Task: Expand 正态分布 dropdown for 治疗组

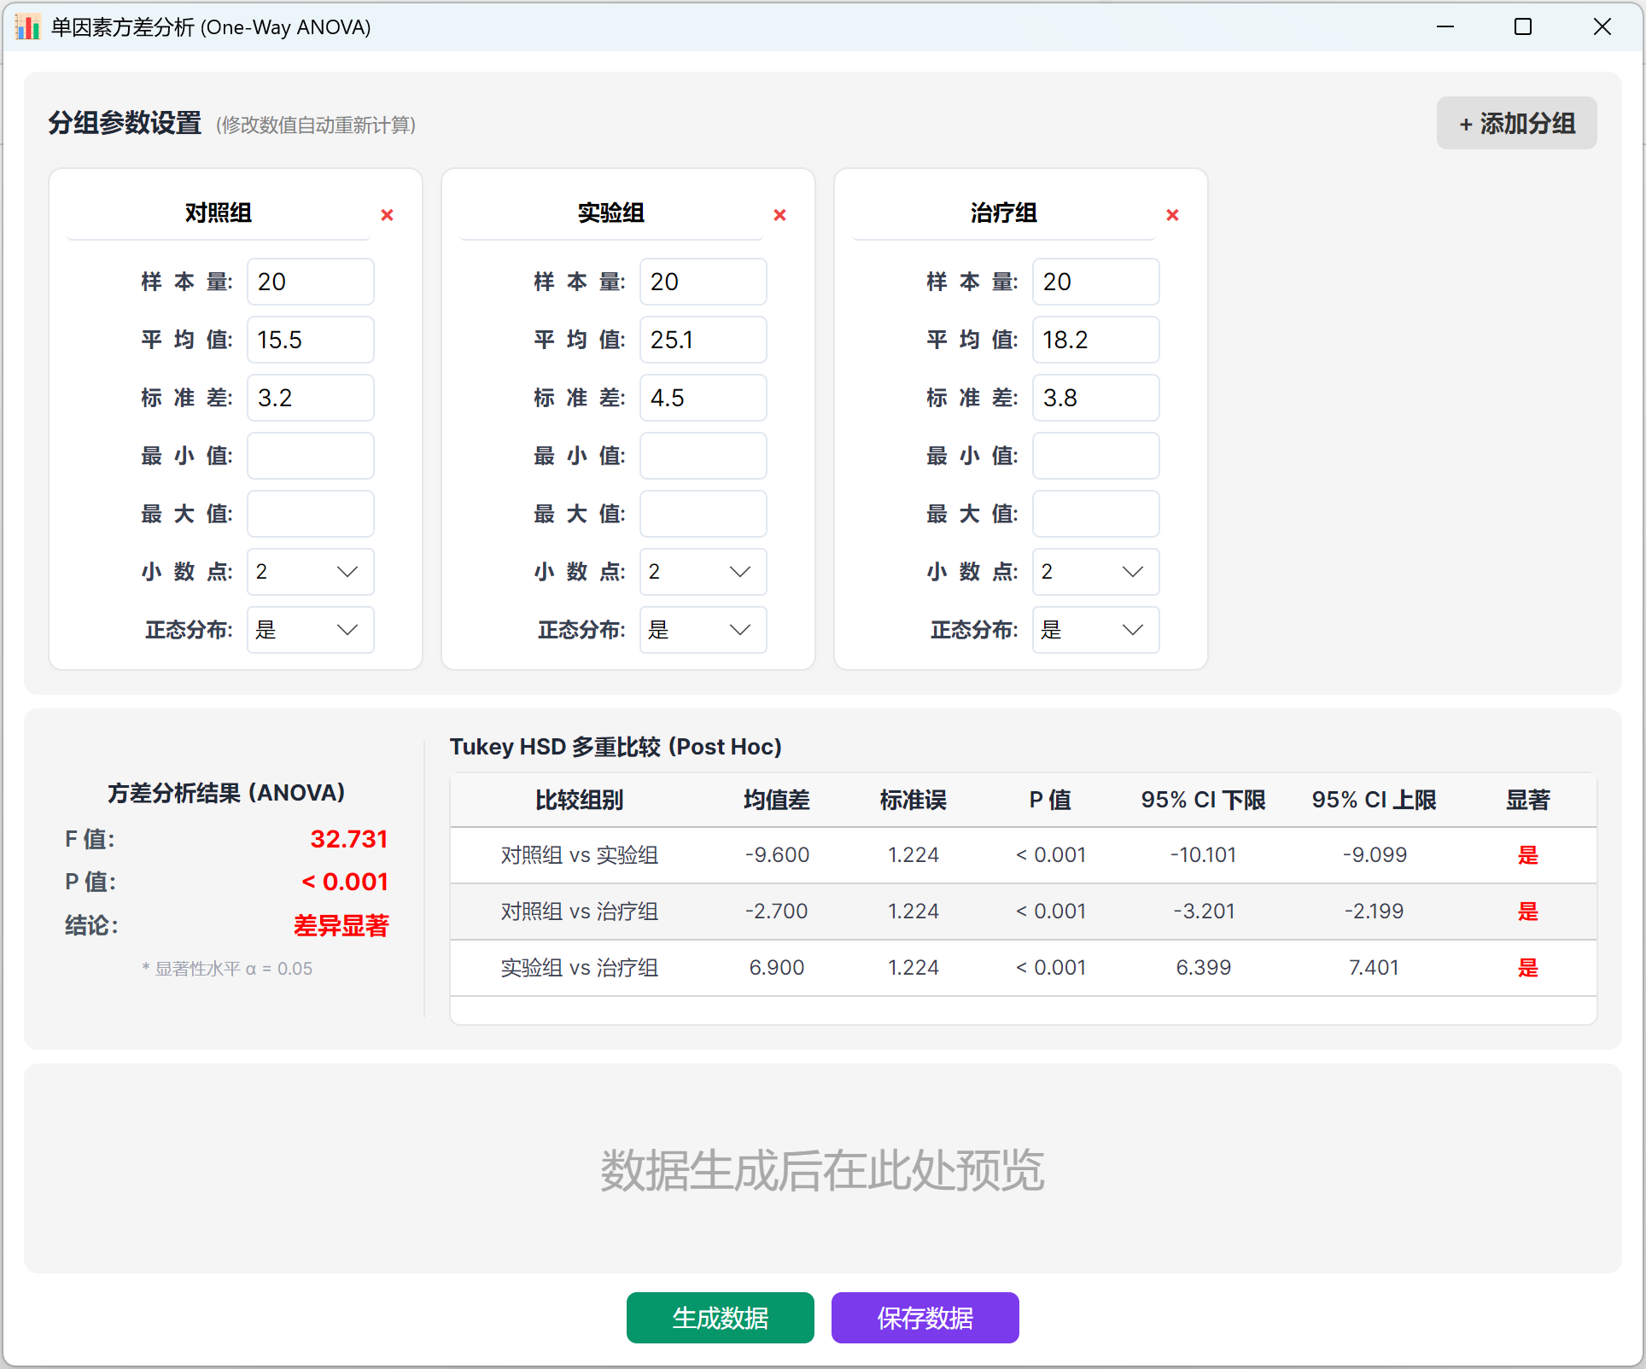Action: pyautogui.click(x=1096, y=630)
